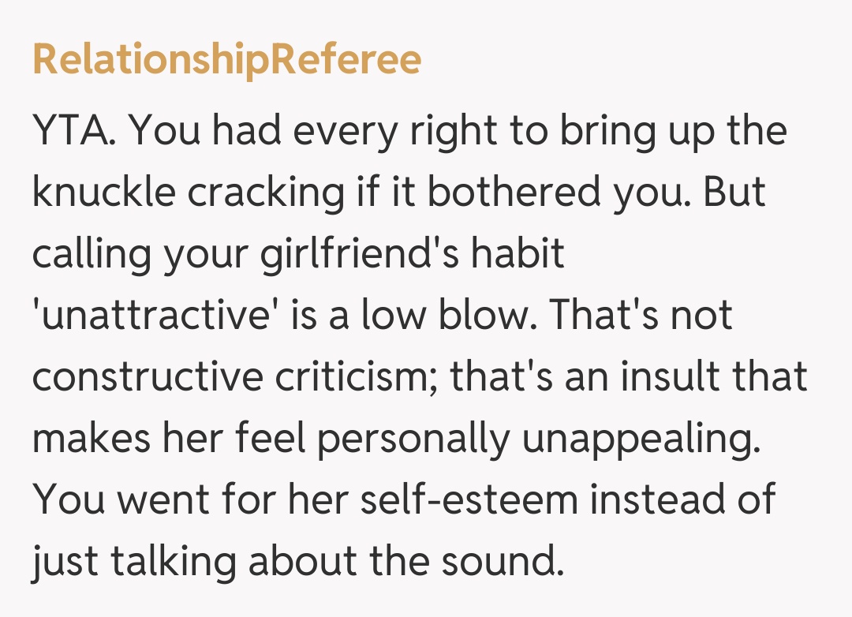Open the RelationshipReferee user profile
Image resolution: width=852 pixels, height=617 pixels.
(226, 60)
